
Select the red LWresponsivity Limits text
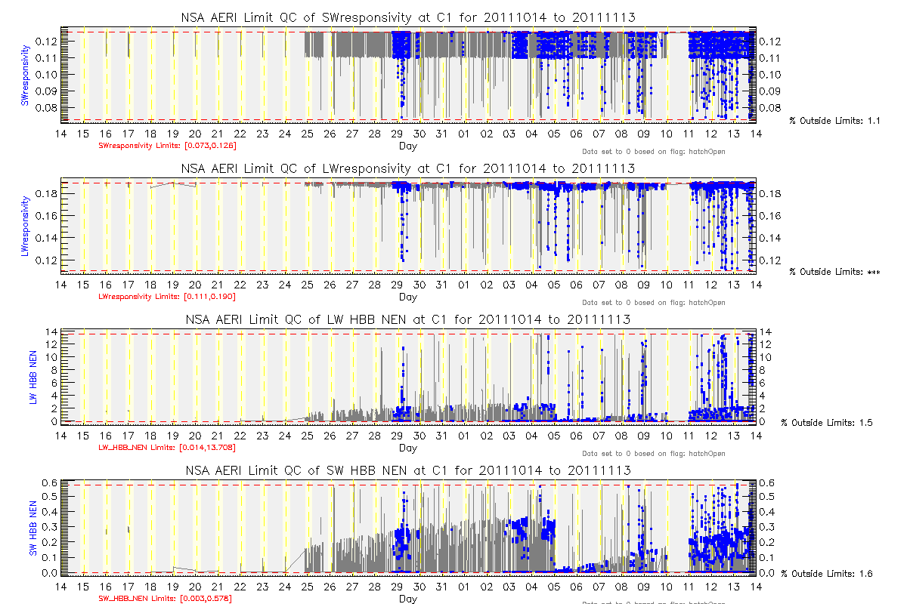click(x=168, y=297)
